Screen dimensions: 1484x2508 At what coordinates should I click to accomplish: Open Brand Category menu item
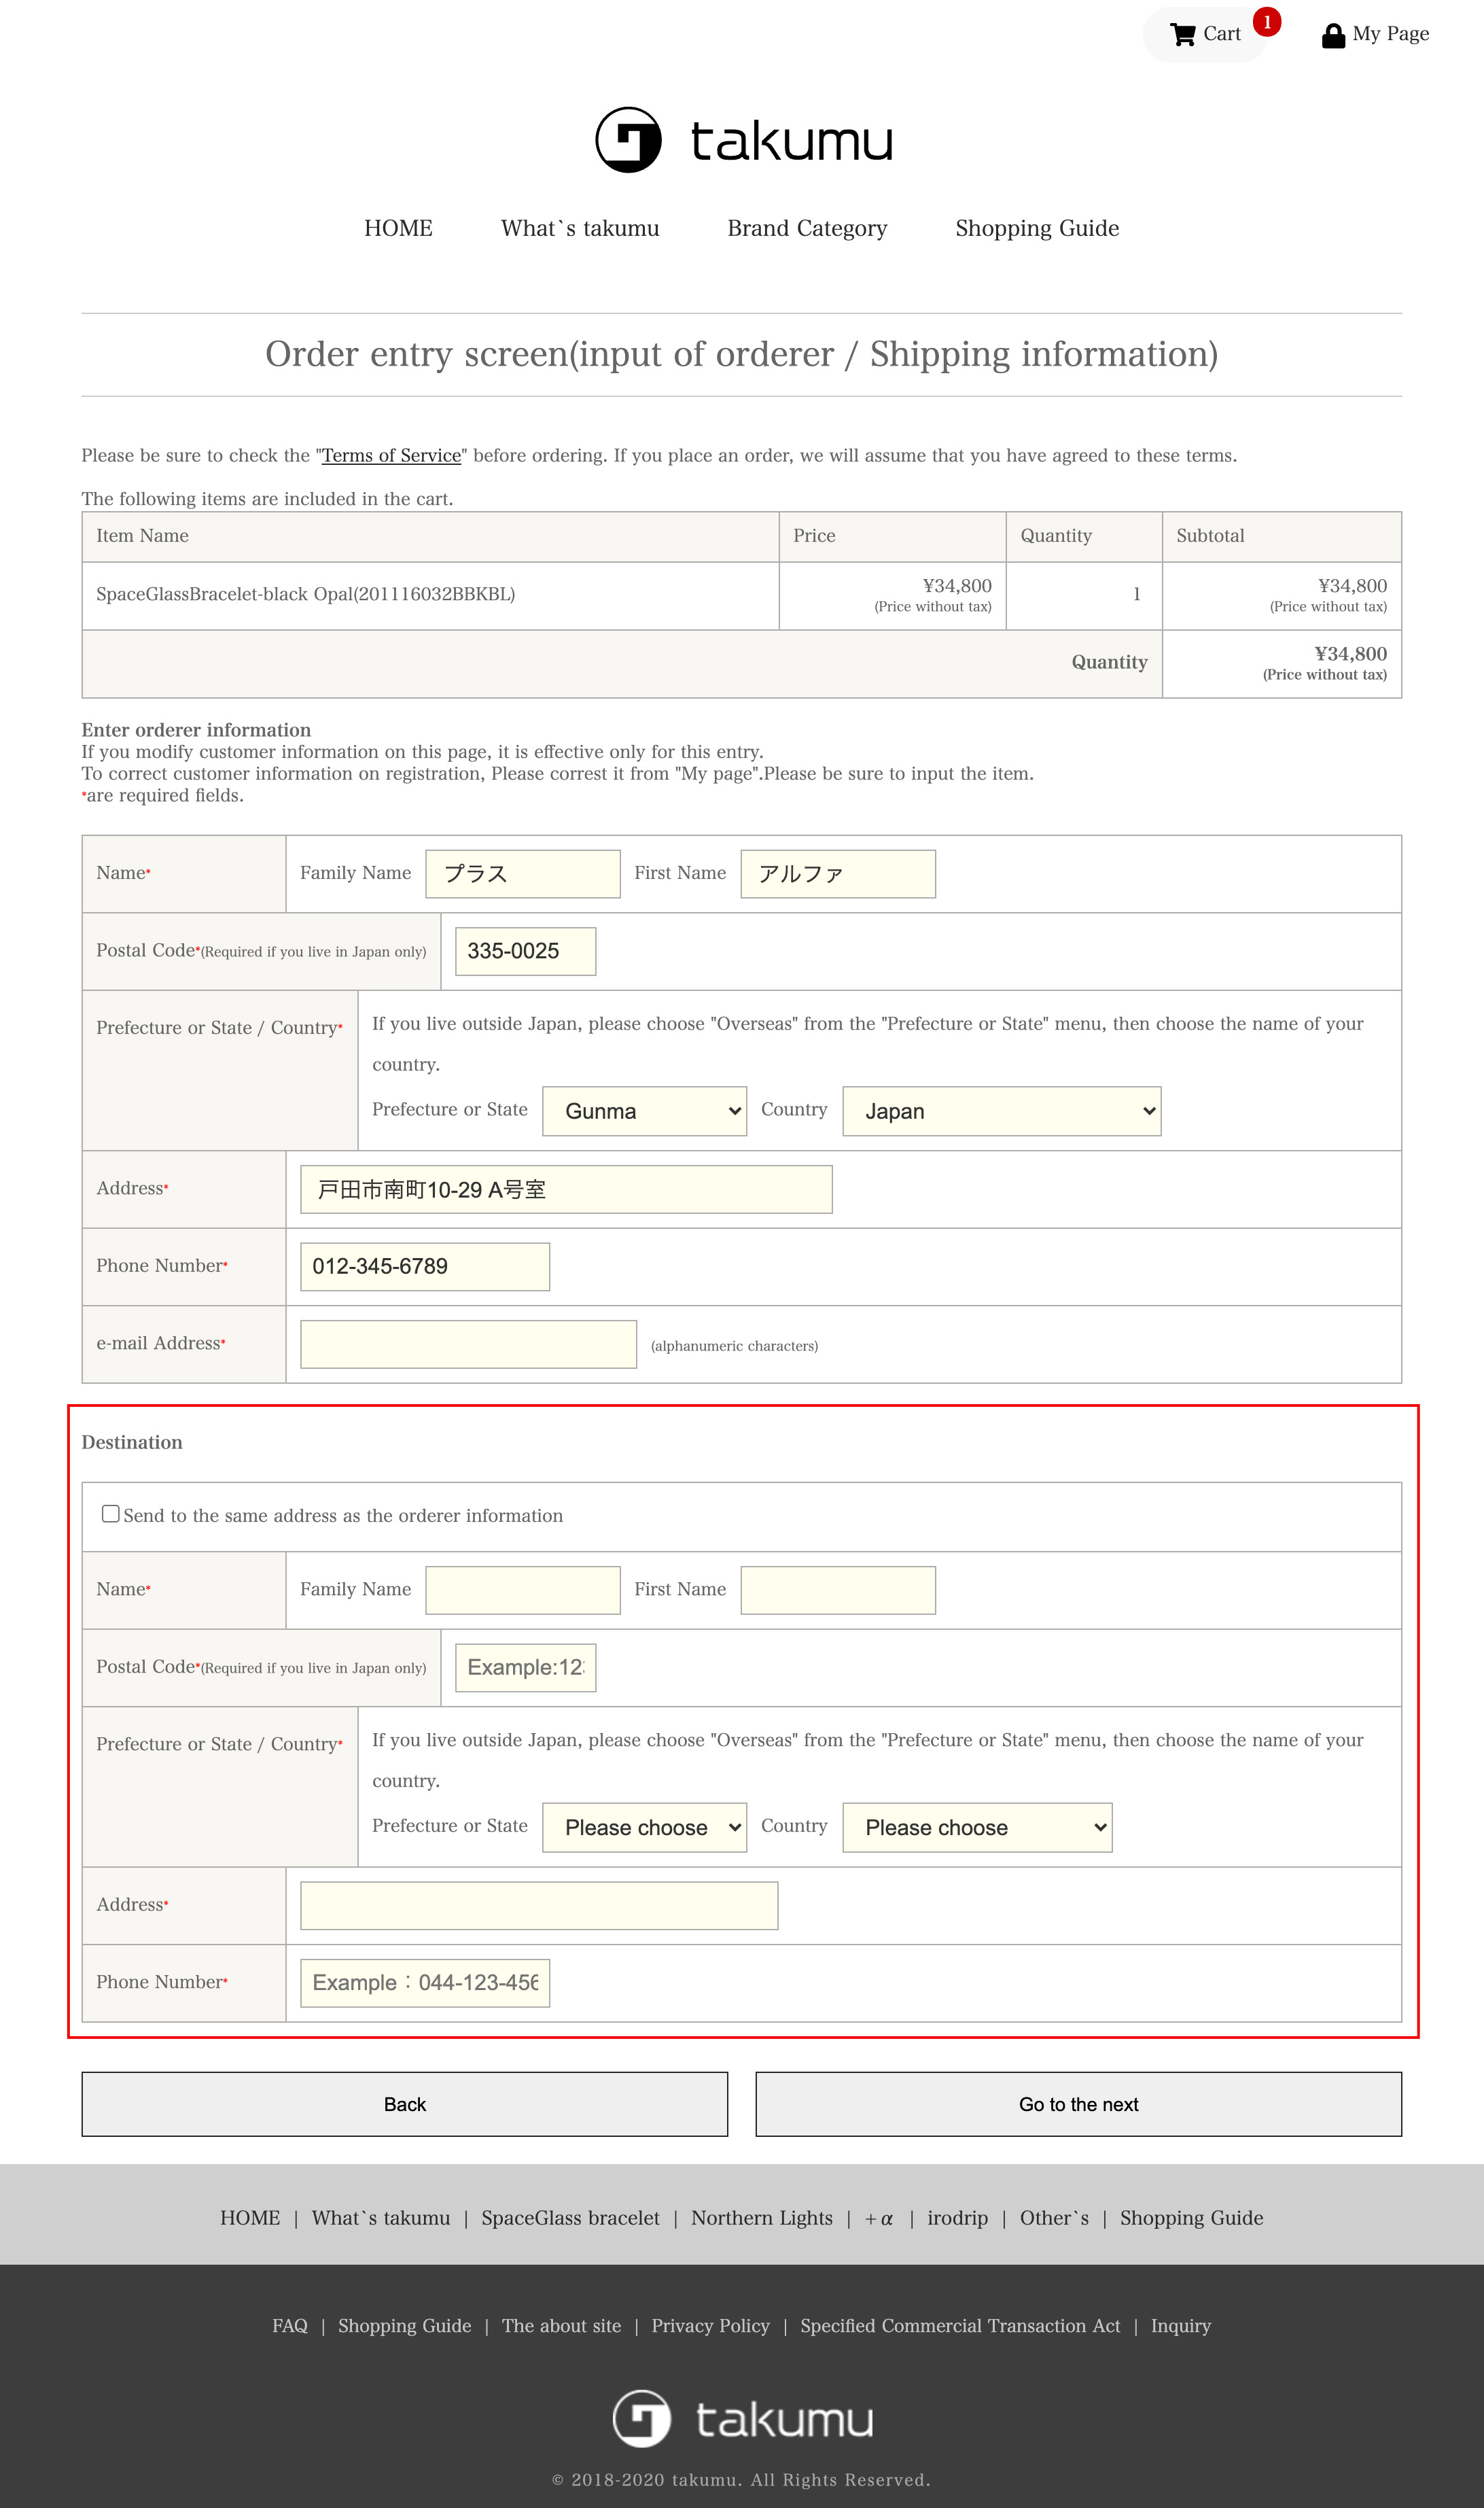point(807,228)
